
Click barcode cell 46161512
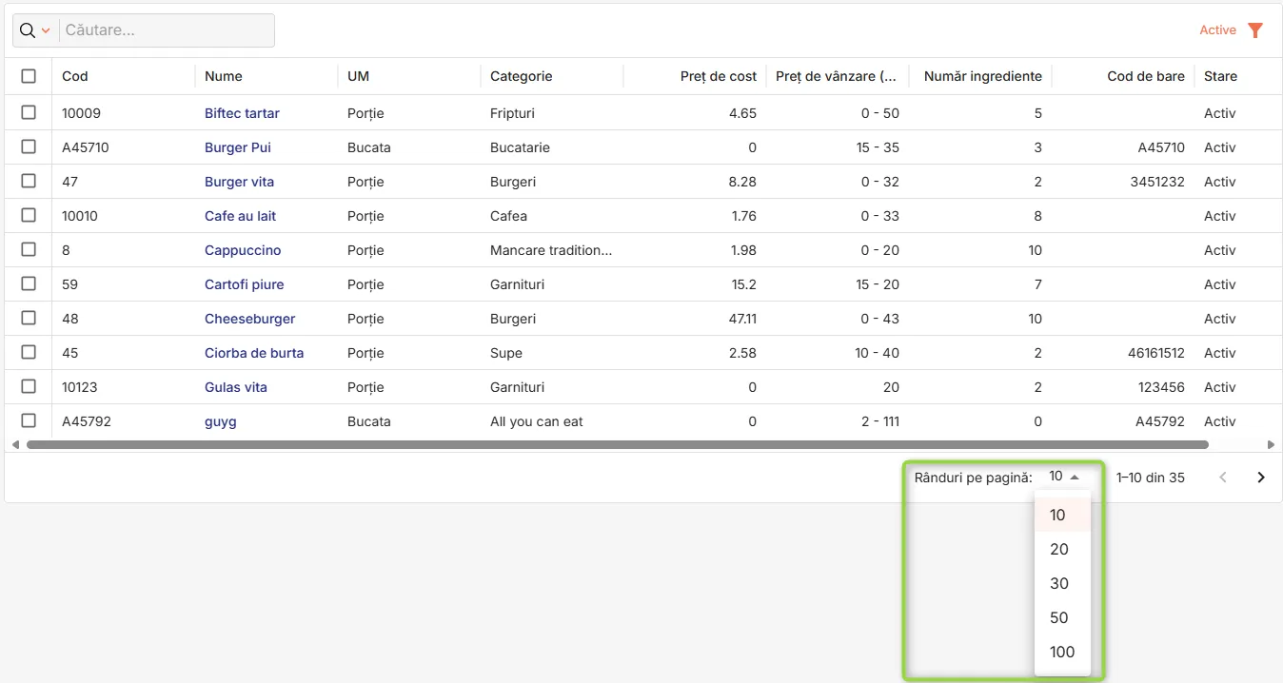tap(1156, 353)
